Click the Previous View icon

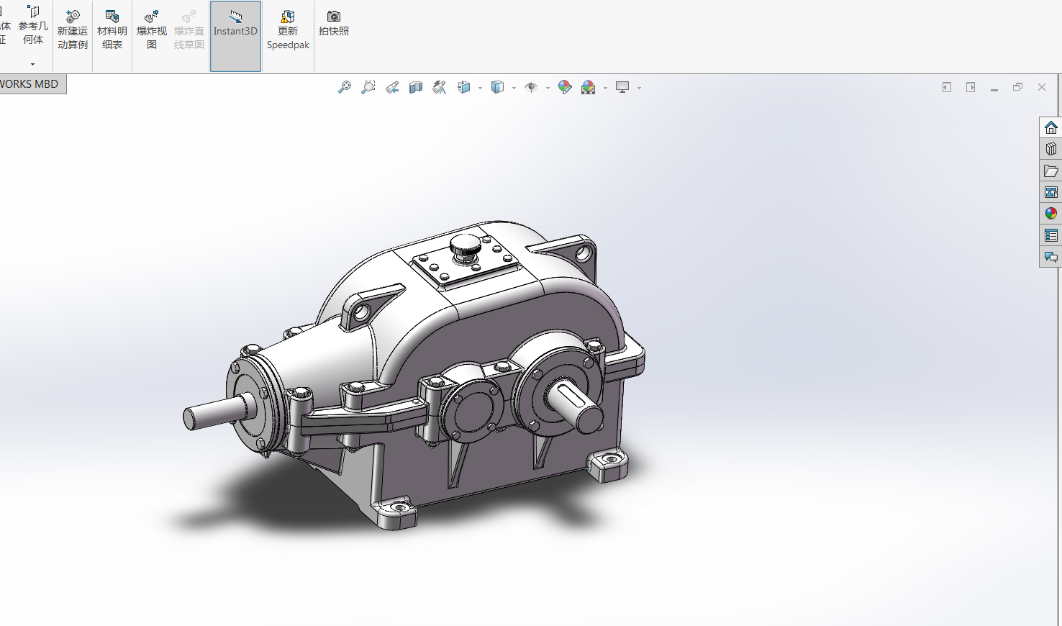coord(392,87)
